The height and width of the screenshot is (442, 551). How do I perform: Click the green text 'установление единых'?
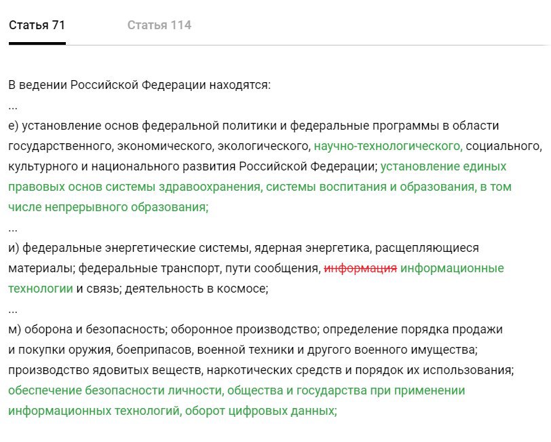[444, 166]
